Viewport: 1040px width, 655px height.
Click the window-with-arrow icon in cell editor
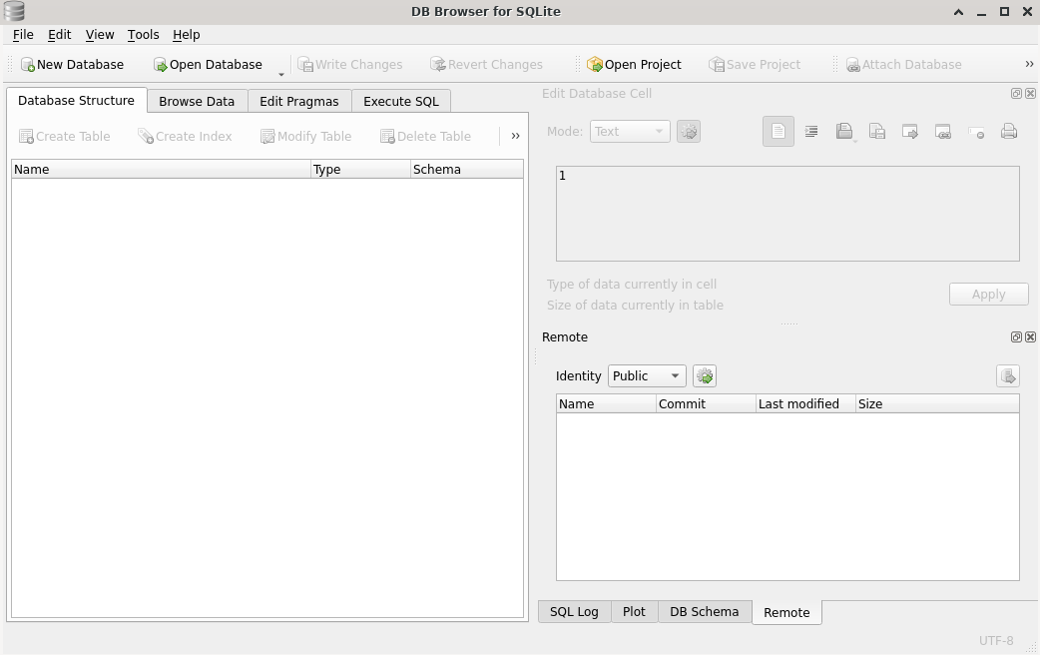910,132
